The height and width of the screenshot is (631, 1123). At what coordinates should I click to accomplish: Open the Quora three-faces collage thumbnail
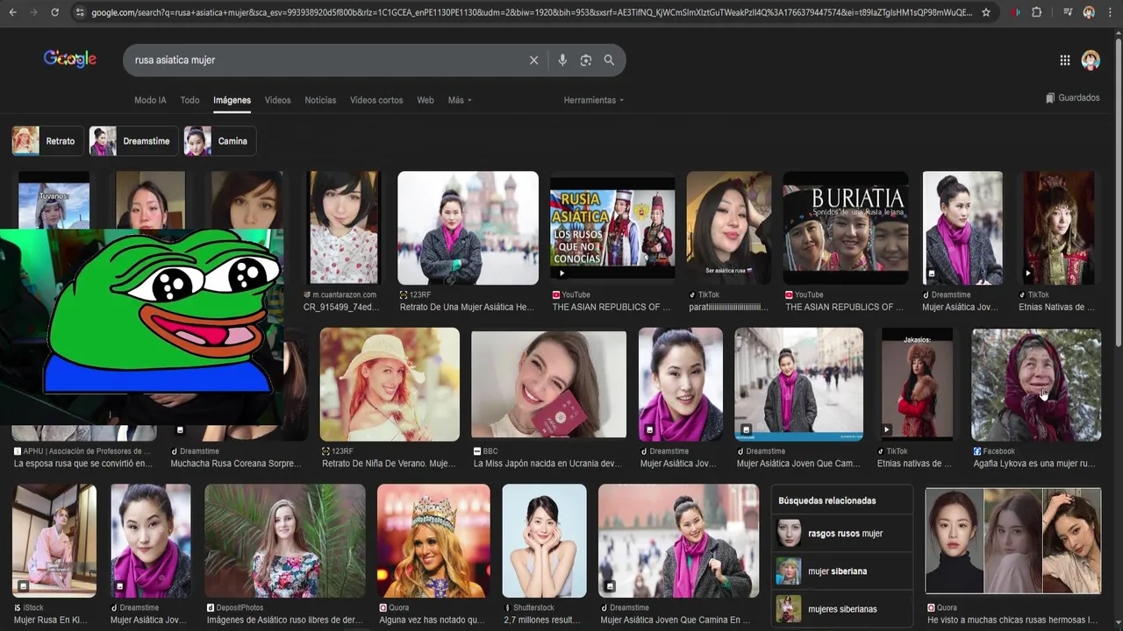(1013, 541)
